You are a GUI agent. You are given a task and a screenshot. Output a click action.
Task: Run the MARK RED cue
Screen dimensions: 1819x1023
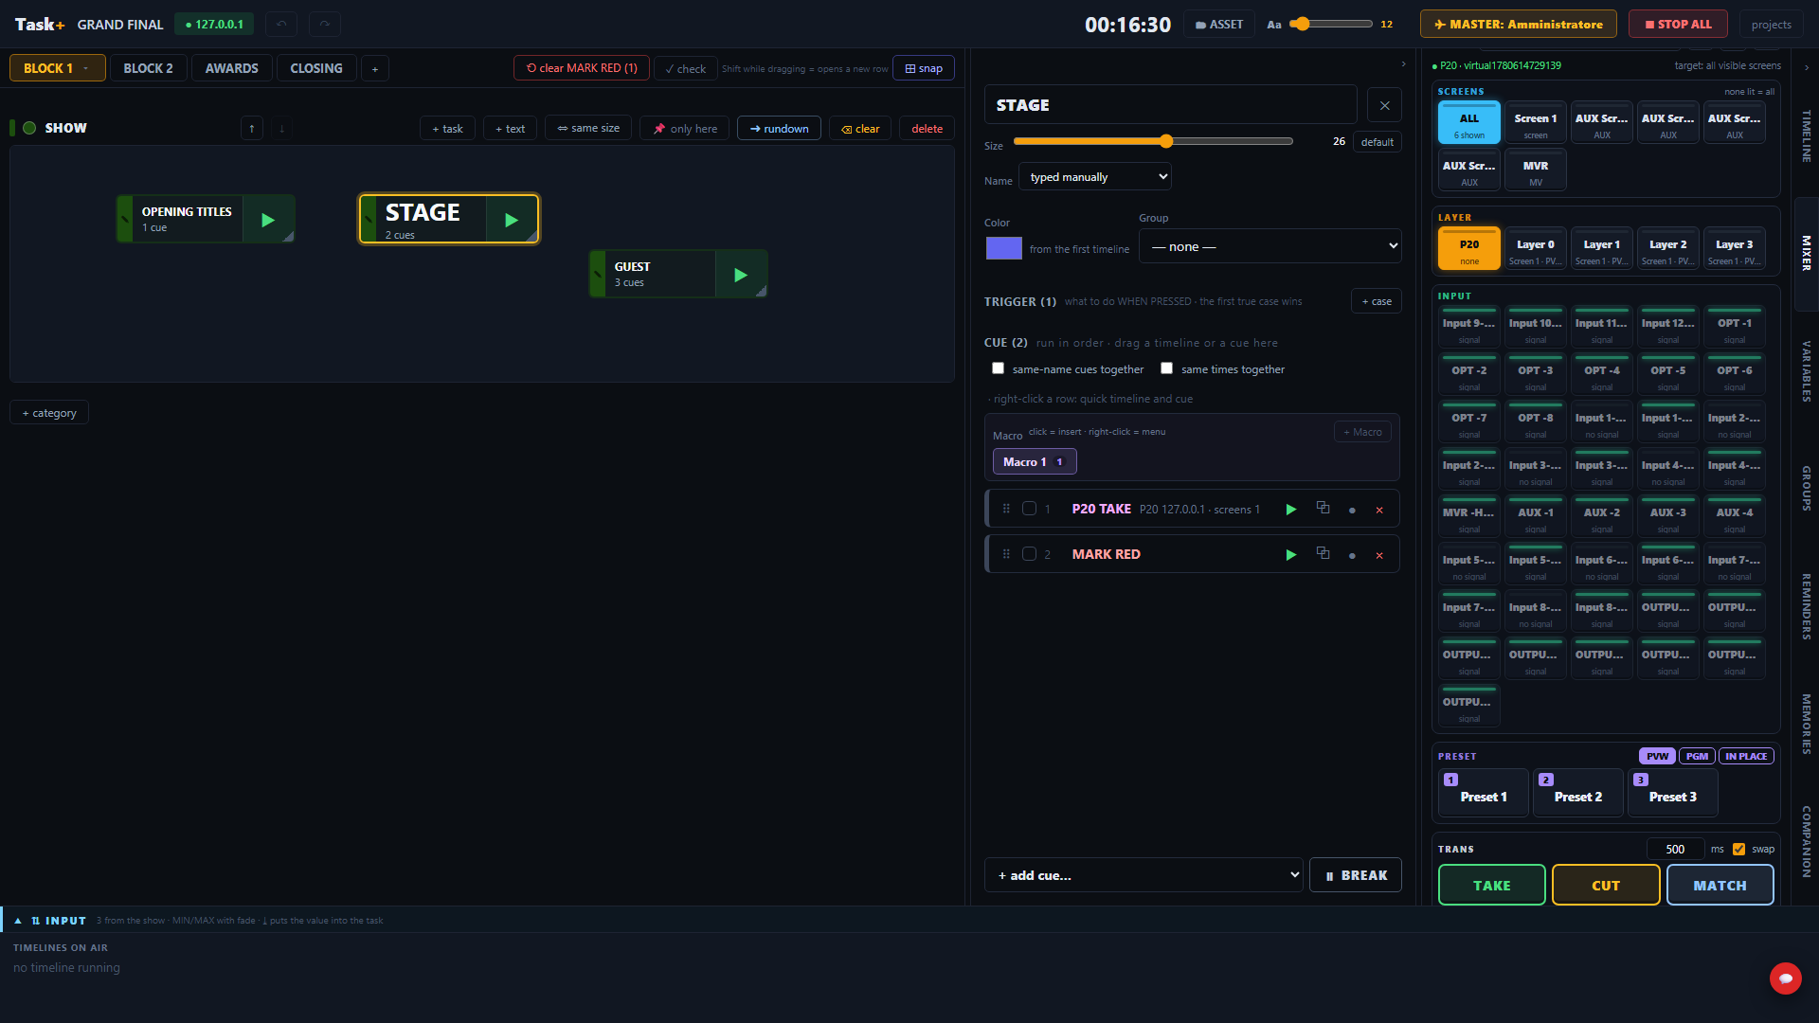coord(1290,555)
